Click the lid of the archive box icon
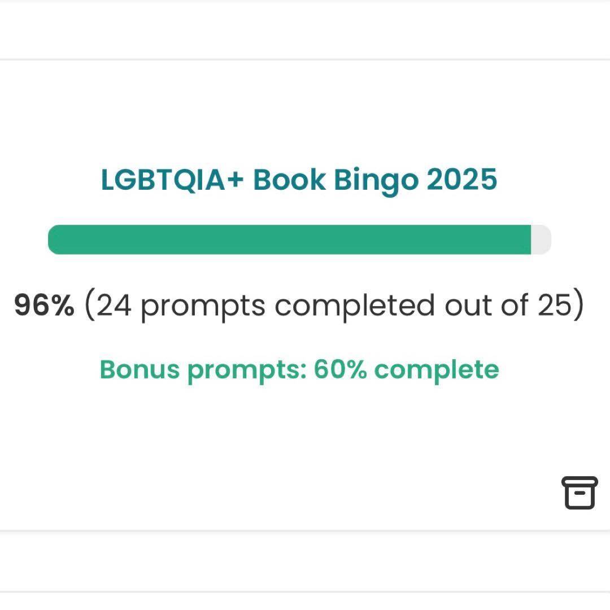Image resolution: width=610 pixels, height=610 pixels. (579, 481)
